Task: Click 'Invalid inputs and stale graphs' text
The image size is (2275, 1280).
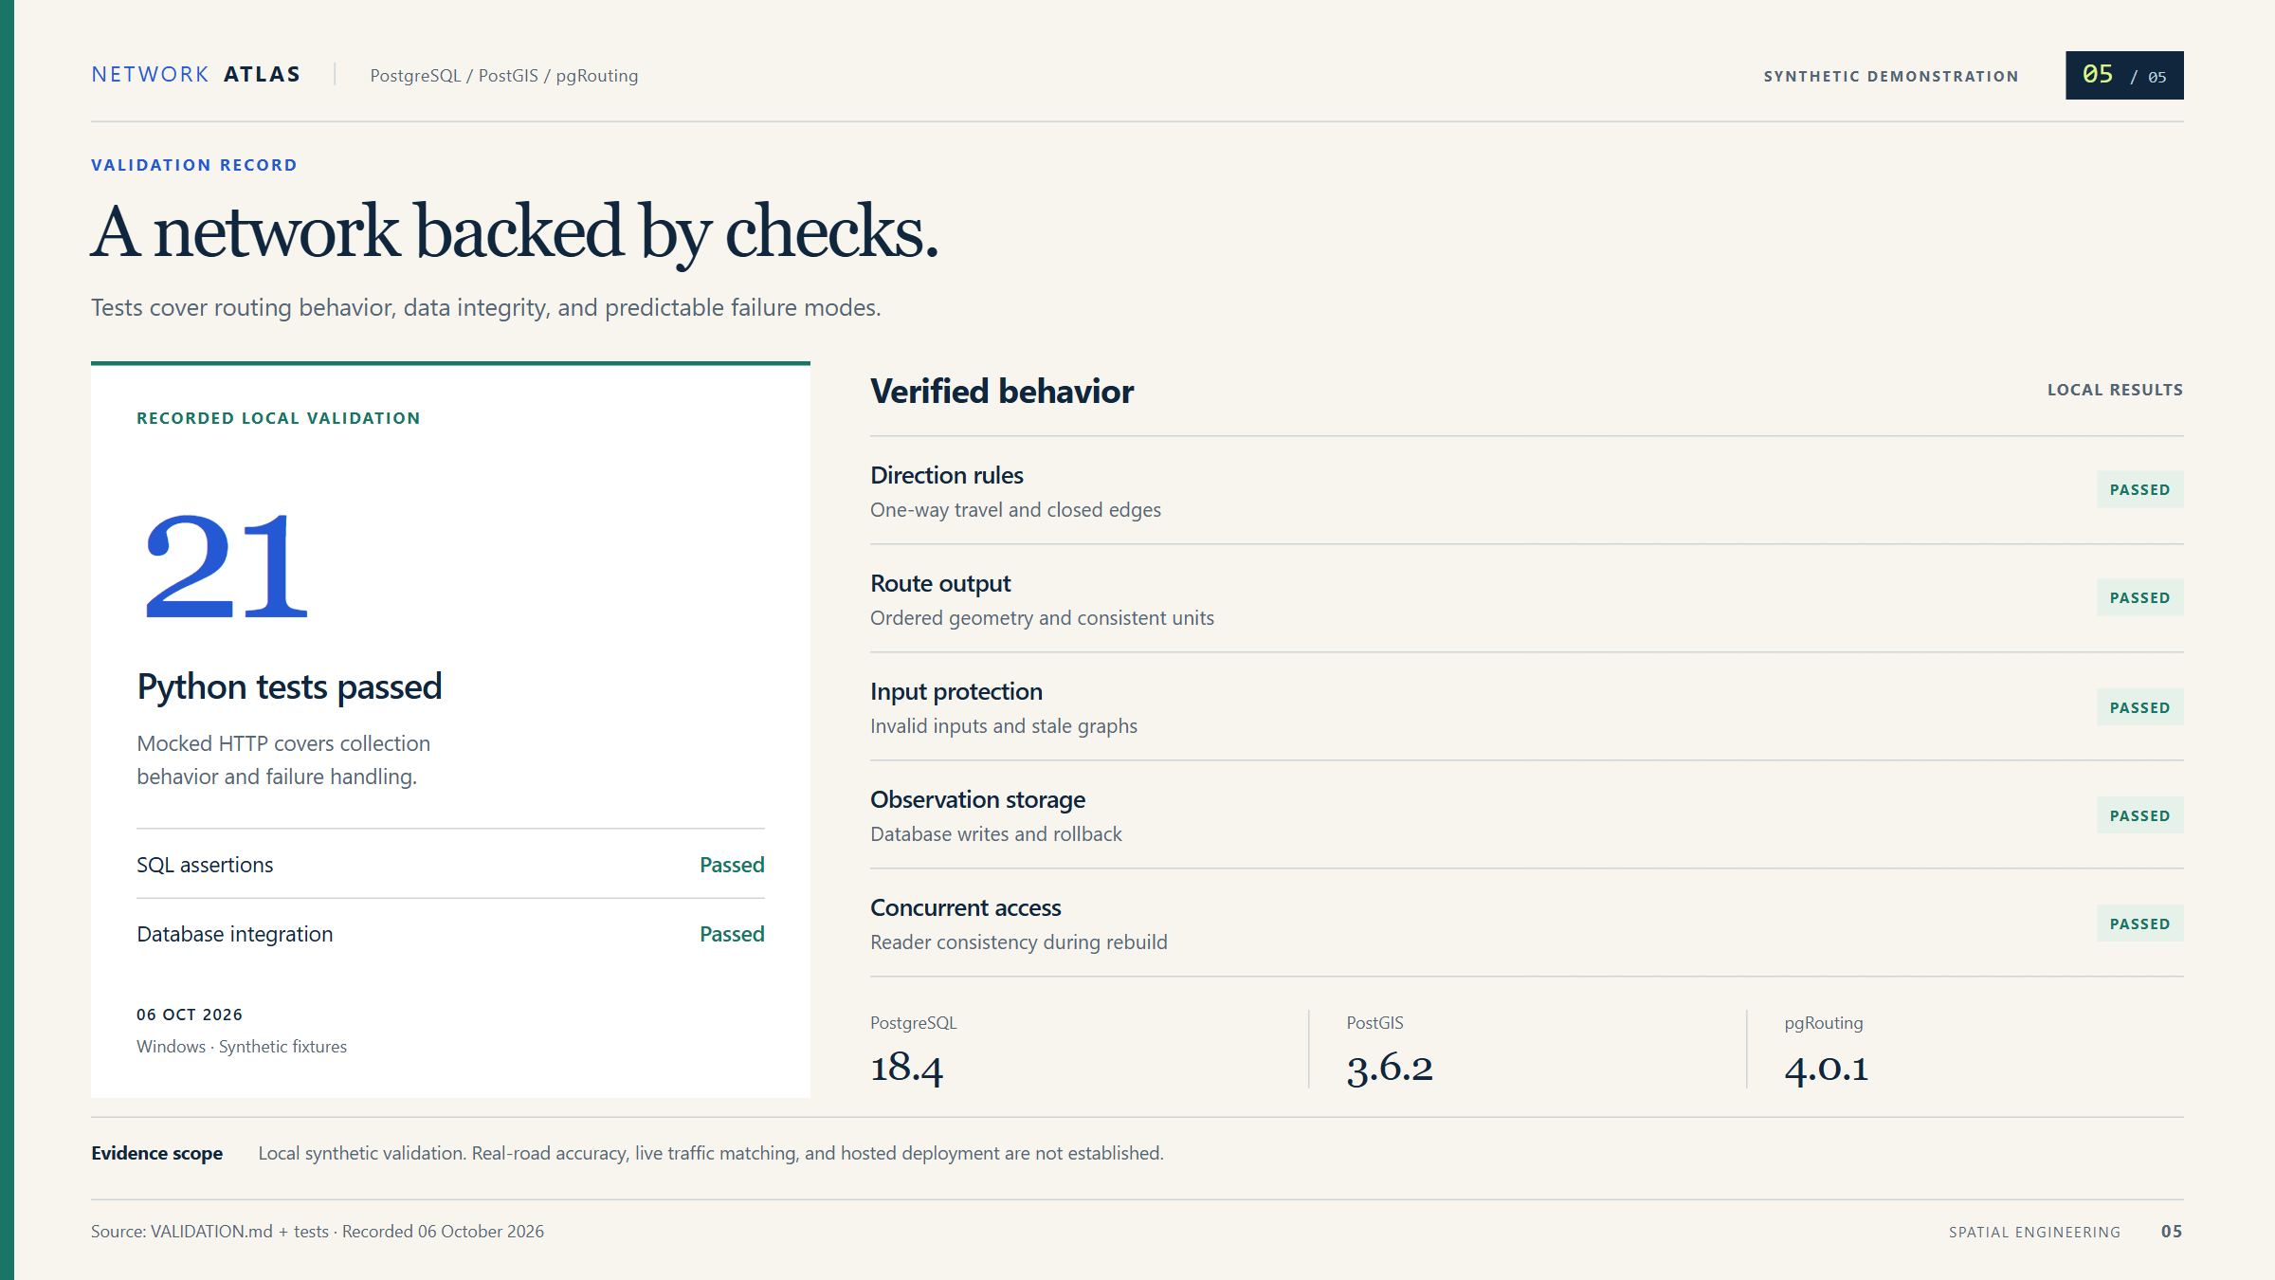Action: click(1004, 726)
